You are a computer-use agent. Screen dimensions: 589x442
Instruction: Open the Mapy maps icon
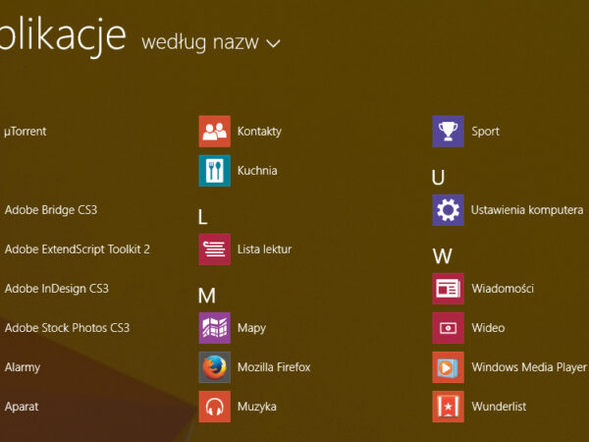click(x=214, y=328)
